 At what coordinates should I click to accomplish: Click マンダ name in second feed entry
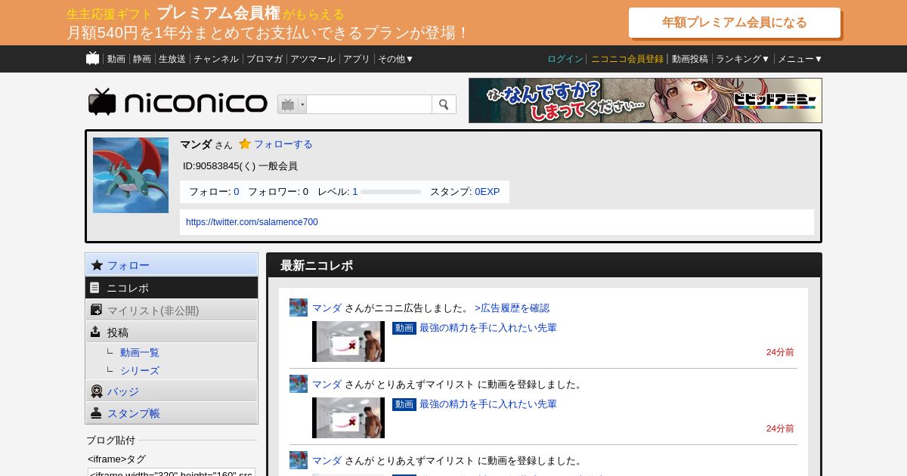pyautogui.click(x=327, y=385)
